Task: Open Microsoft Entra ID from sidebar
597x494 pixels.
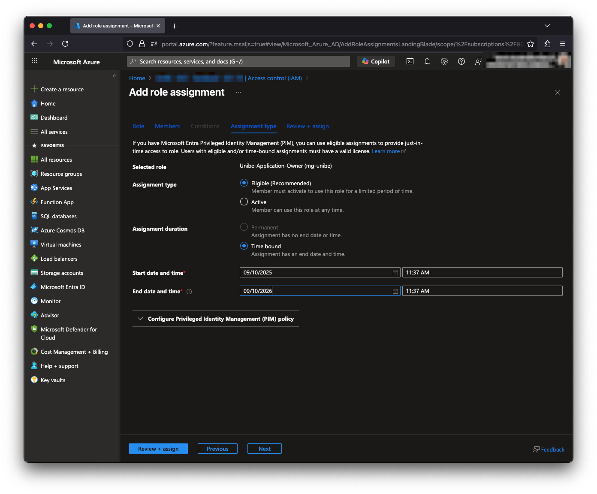Action: click(63, 287)
